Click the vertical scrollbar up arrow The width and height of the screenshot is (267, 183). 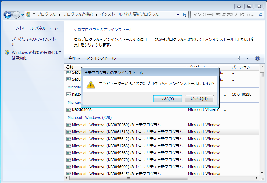coord(262,66)
